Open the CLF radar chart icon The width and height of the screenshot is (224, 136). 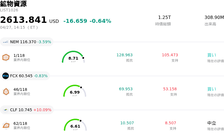(x=6, y=126)
